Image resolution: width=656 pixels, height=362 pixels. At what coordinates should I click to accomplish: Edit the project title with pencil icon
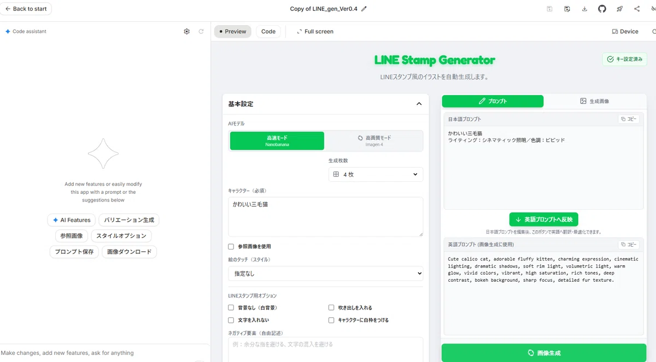point(364,9)
